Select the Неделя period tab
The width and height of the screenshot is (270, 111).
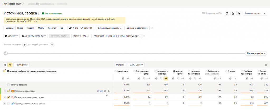(x=31, y=28)
